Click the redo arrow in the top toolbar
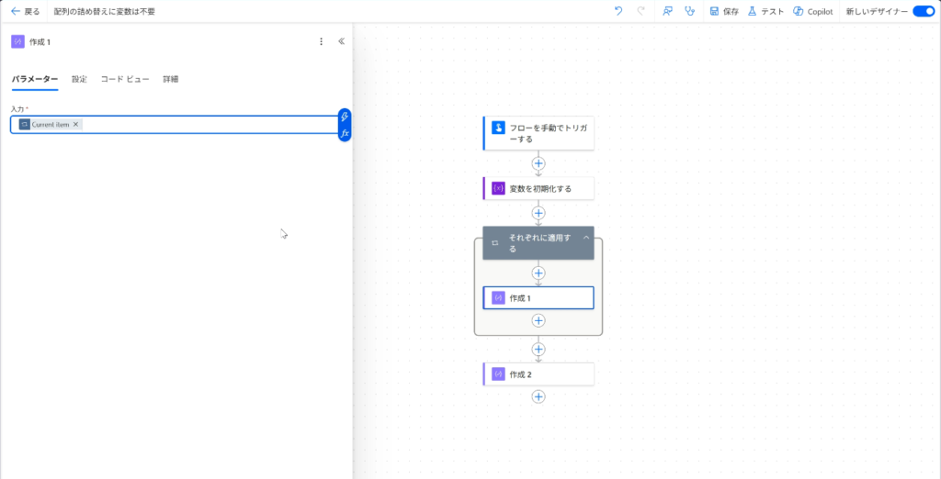The height and width of the screenshot is (479, 941). [x=641, y=11]
